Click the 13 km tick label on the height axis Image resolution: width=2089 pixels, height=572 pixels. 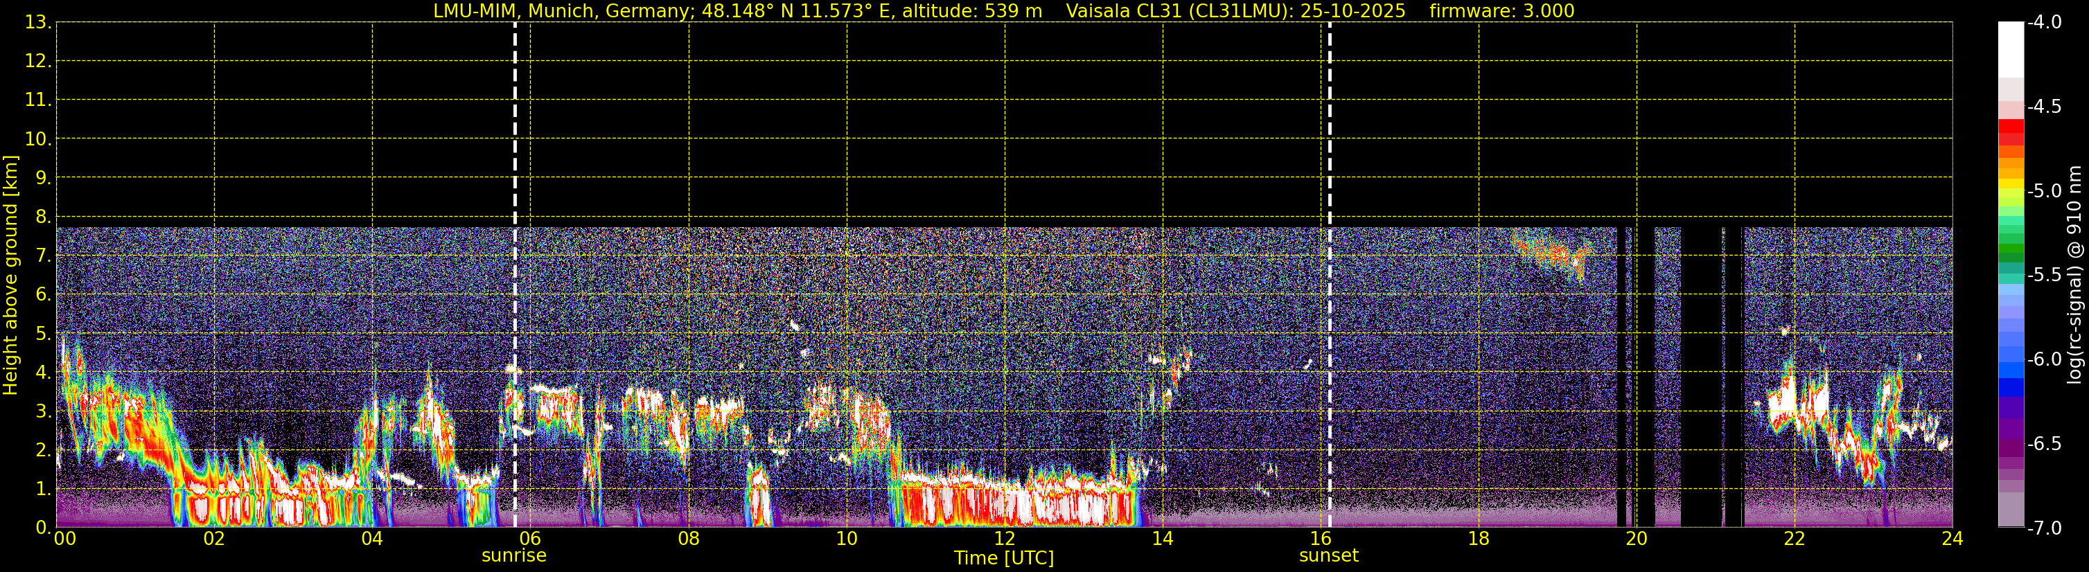point(37,23)
